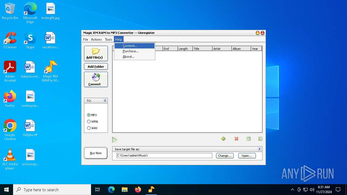347x195 pixels.
Task: Click the Year column header
Action: pyautogui.click(x=256, y=49)
